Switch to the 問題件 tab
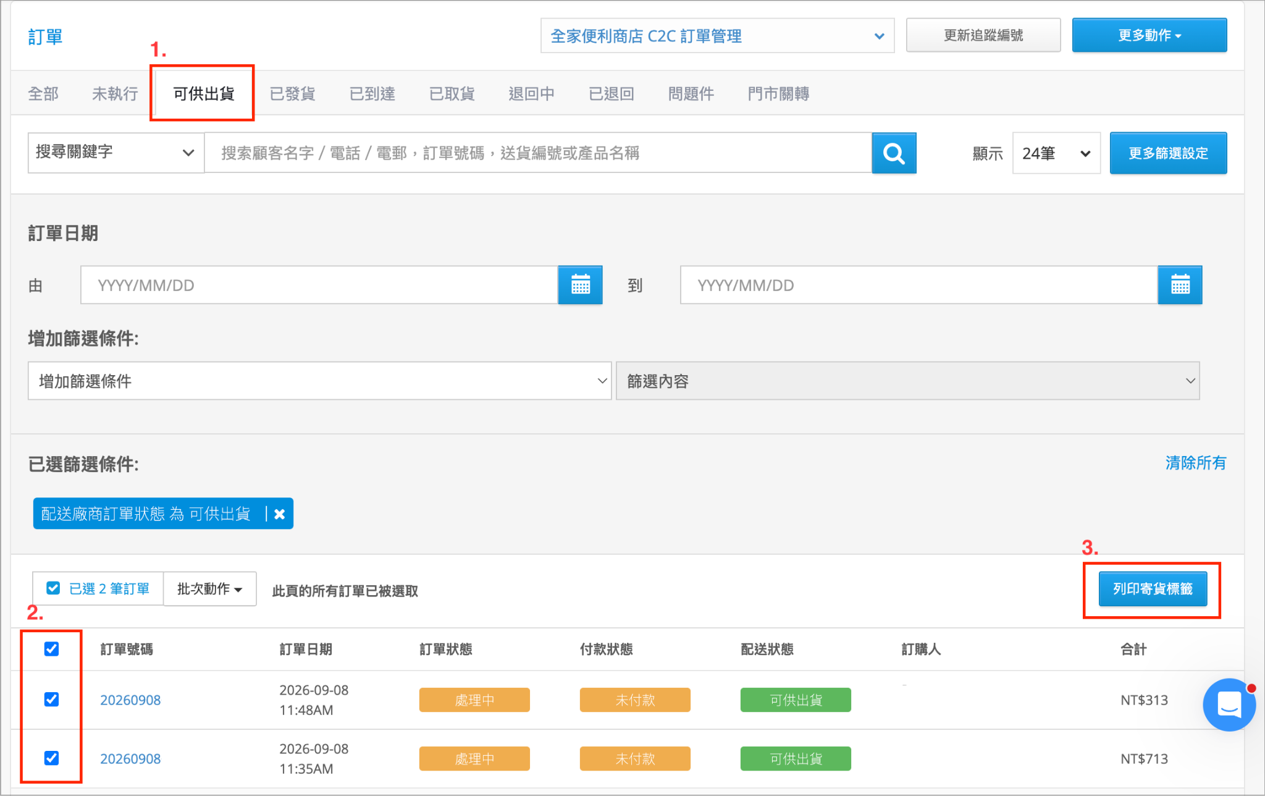The image size is (1265, 796). click(x=691, y=93)
